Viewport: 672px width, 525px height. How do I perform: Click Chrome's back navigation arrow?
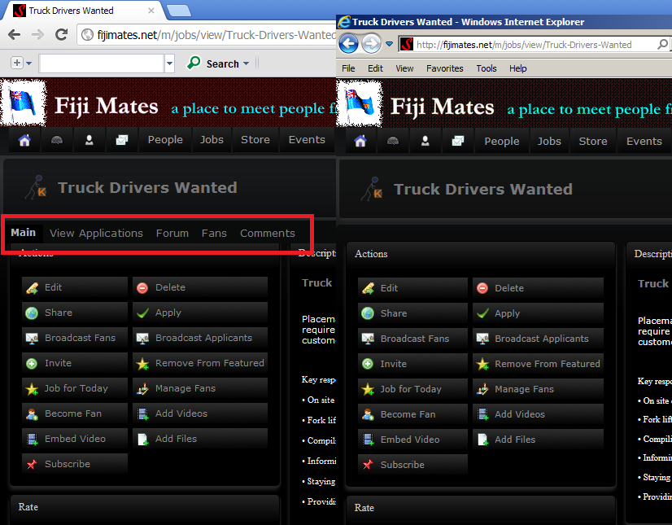(x=15, y=34)
